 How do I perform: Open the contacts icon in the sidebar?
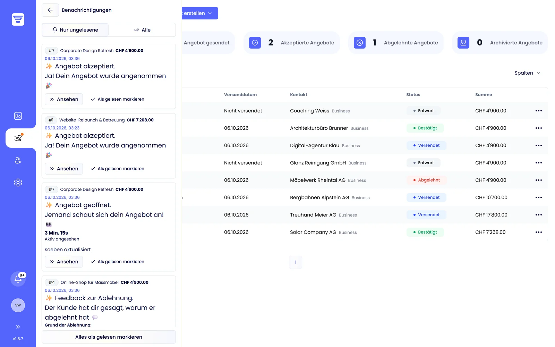coord(18,160)
